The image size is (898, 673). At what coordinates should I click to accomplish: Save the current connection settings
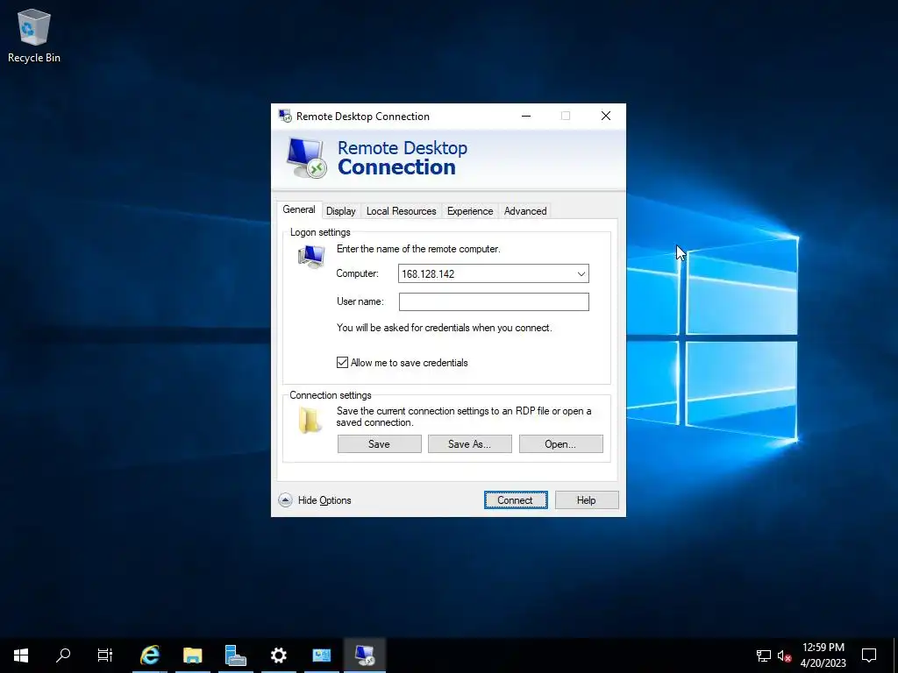pos(379,444)
